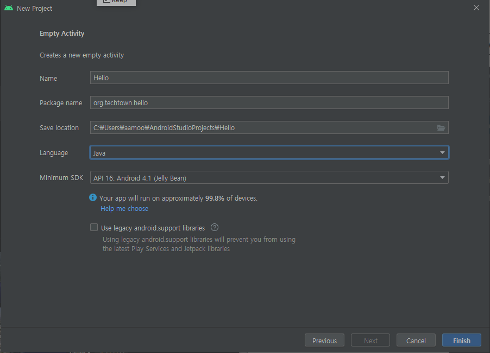Viewport: 490px width, 353px height.
Task: Click the 99.8% of devices message
Action: pos(178,198)
